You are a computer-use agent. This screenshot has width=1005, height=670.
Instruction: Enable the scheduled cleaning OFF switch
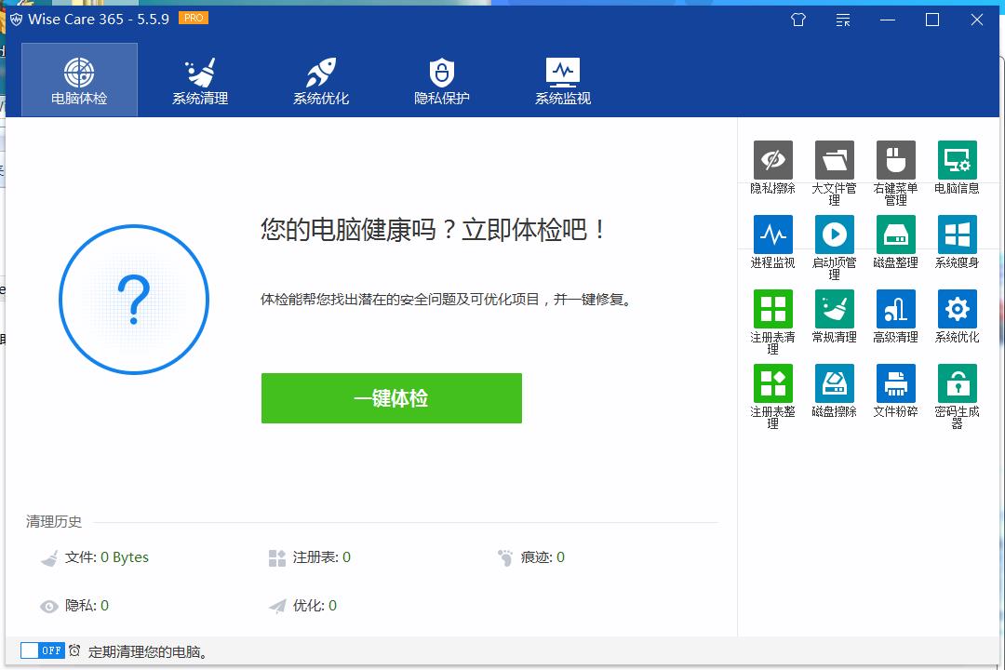tap(40, 650)
